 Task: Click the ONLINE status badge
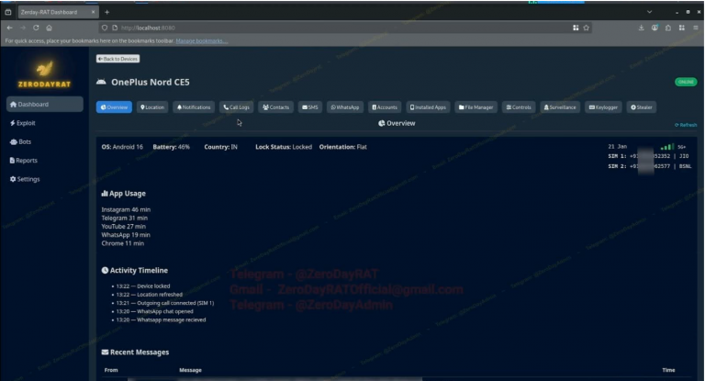[x=686, y=82]
